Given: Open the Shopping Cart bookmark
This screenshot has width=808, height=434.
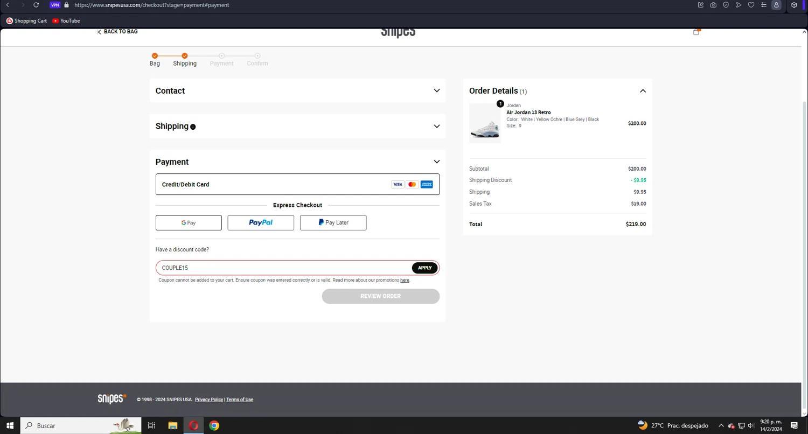Looking at the screenshot, I should [26, 20].
